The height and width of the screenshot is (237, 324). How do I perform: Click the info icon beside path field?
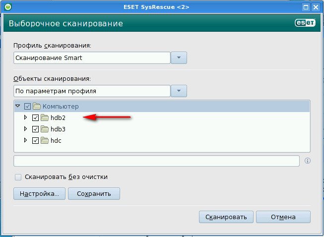308,161
